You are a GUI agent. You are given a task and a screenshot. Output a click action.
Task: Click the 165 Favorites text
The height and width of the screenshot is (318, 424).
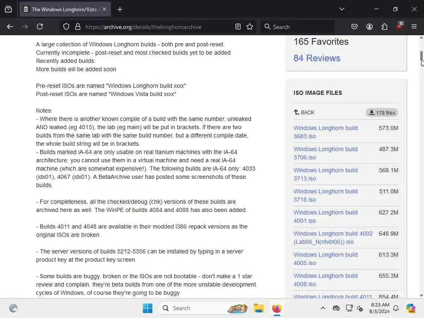tap(321, 42)
